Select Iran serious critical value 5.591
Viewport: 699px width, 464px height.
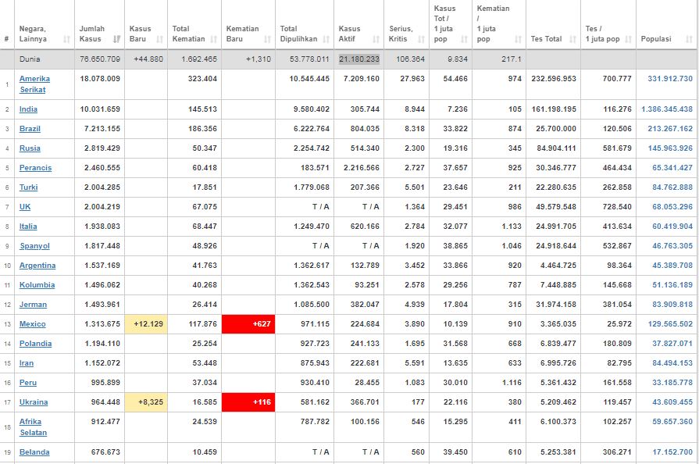pyautogui.click(x=415, y=363)
